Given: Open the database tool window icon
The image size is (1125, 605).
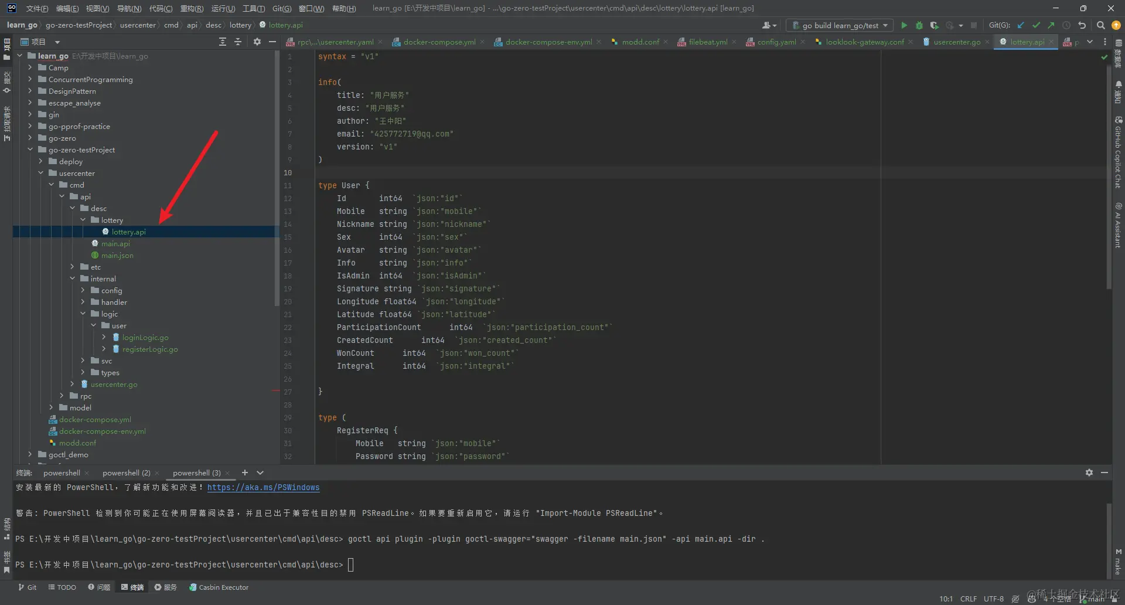Looking at the screenshot, I should pos(1118,54).
